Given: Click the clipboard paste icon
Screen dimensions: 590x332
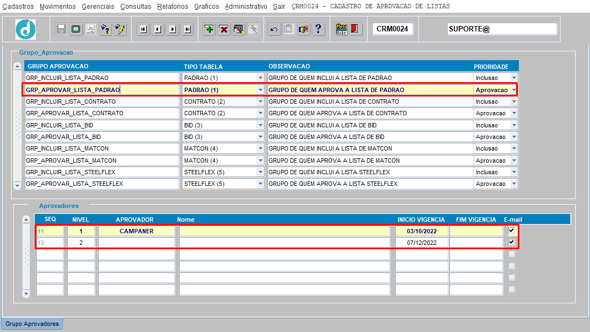Looking at the screenshot, I should tap(288, 29).
